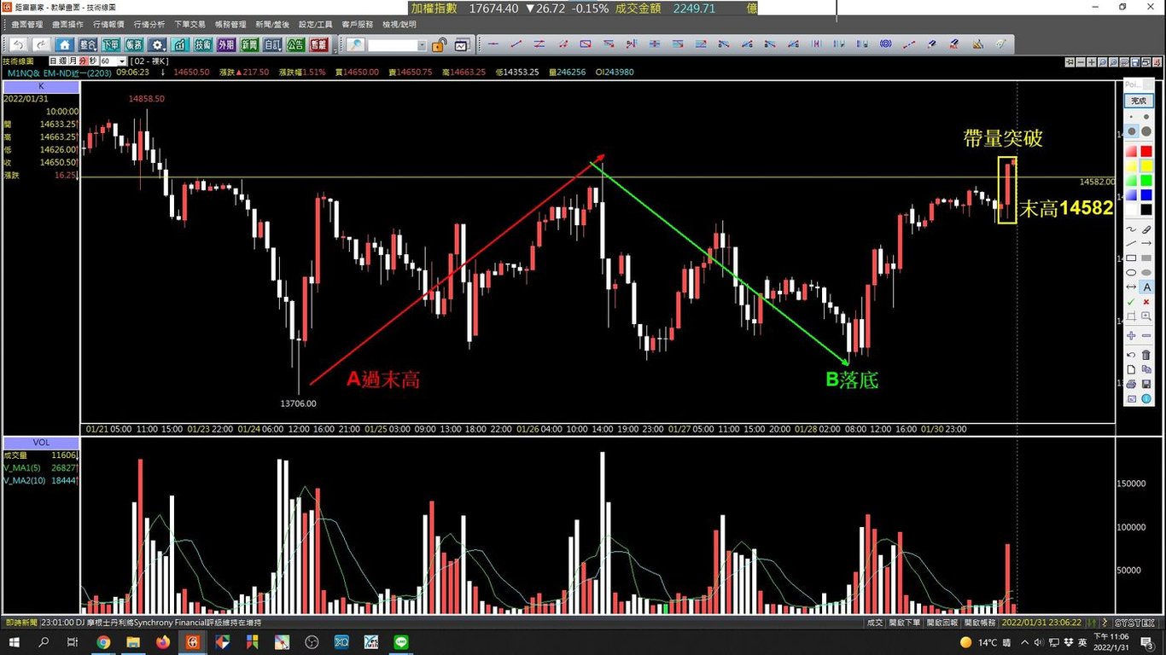Image resolution: width=1166 pixels, height=655 pixels.
Task: Select the concentric circles drawing tool
Action: pyautogui.click(x=885, y=43)
